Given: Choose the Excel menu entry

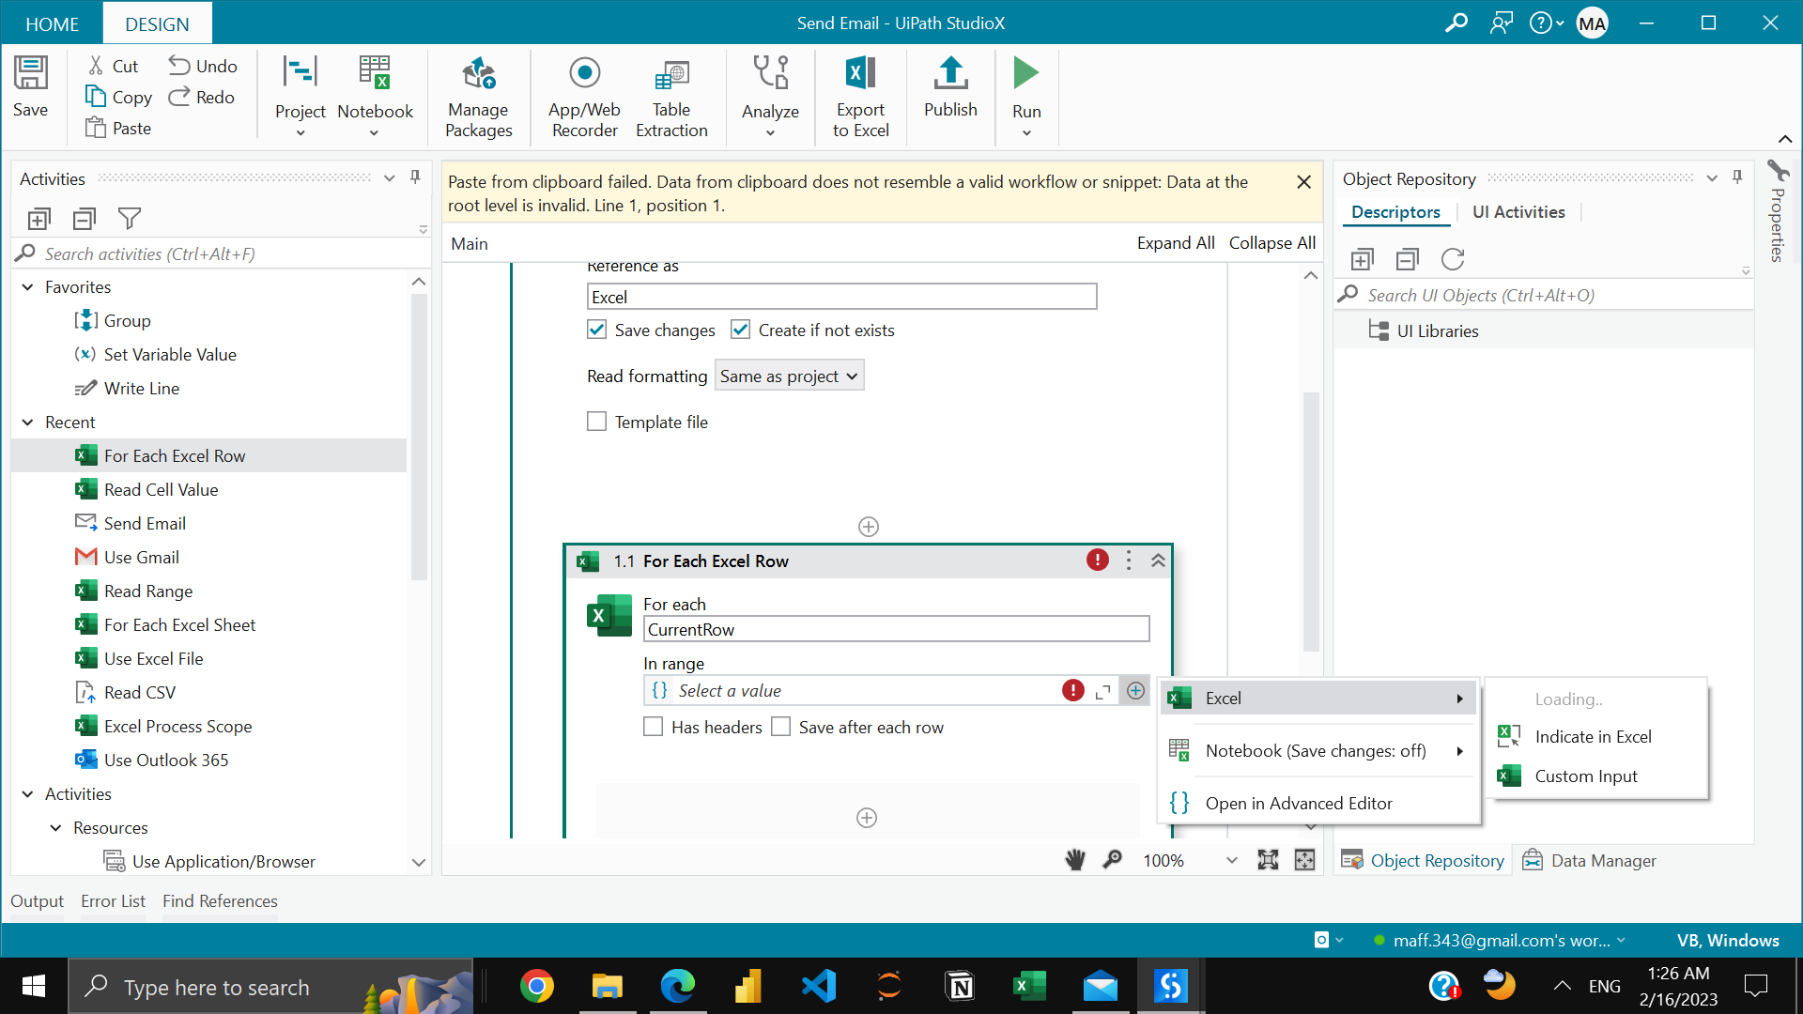Looking at the screenshot, I should tap(1317, 698).
